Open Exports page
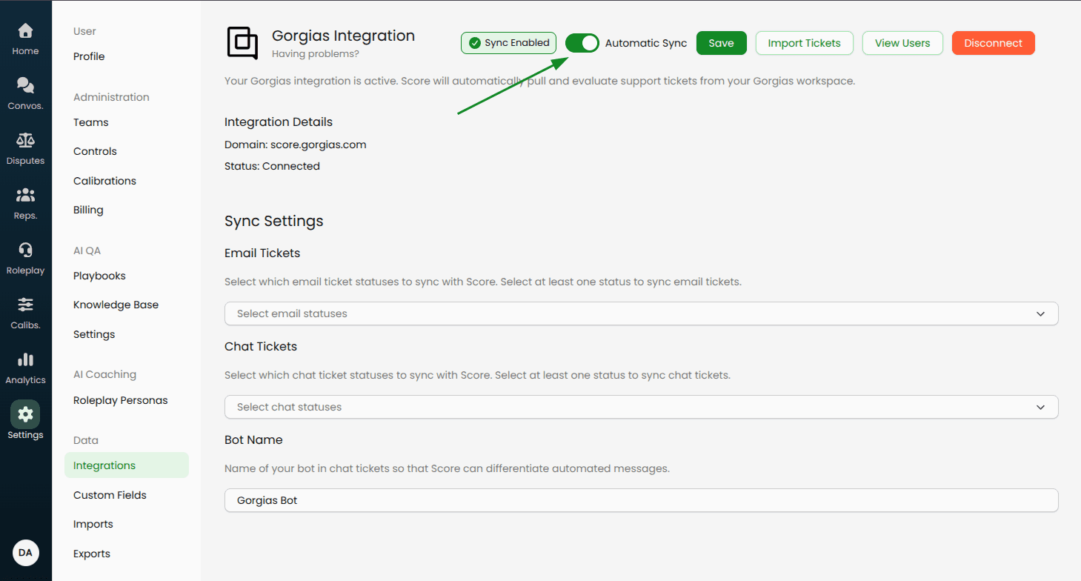This screenshot has height=581, width=1081. pyautogui.click(x=92, y=554)
